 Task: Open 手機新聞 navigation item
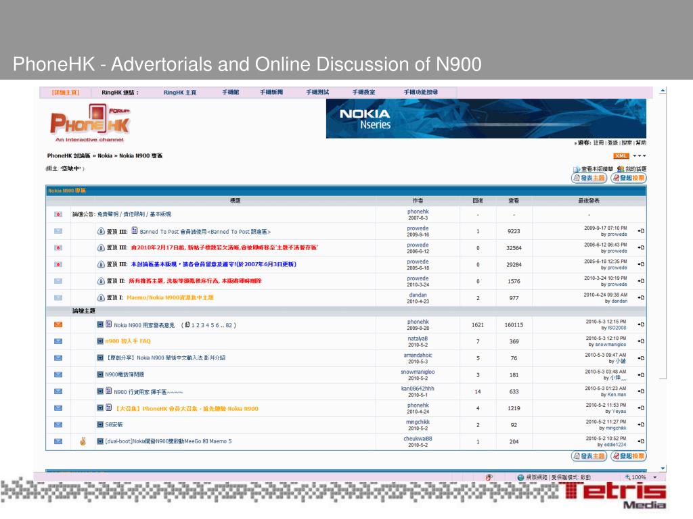pos(271,92)
